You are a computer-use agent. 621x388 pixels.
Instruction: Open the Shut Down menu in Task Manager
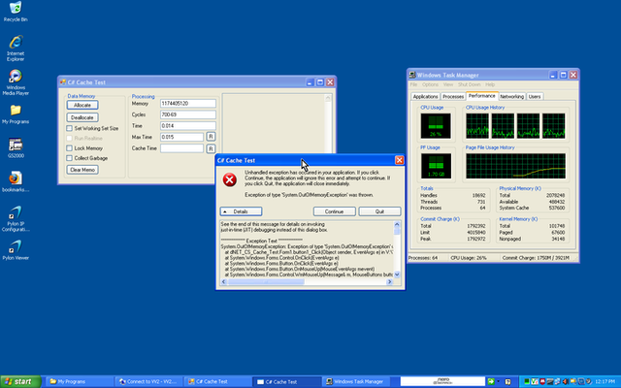tap(469, 84)
